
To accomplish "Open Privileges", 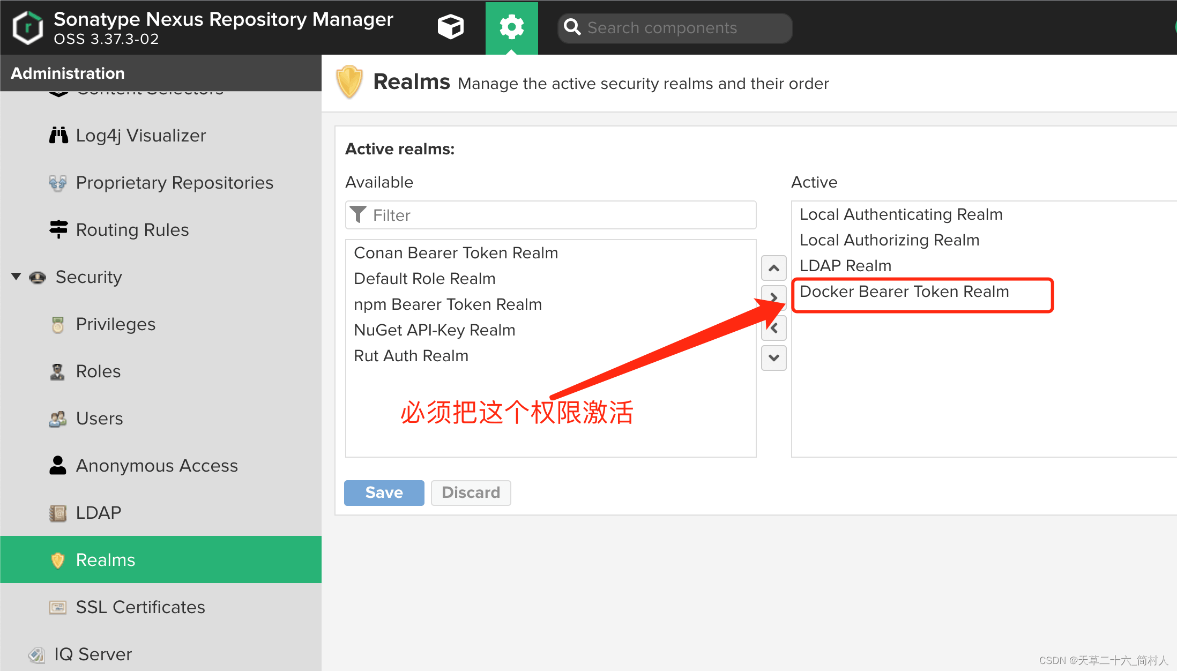I will 116,324.
